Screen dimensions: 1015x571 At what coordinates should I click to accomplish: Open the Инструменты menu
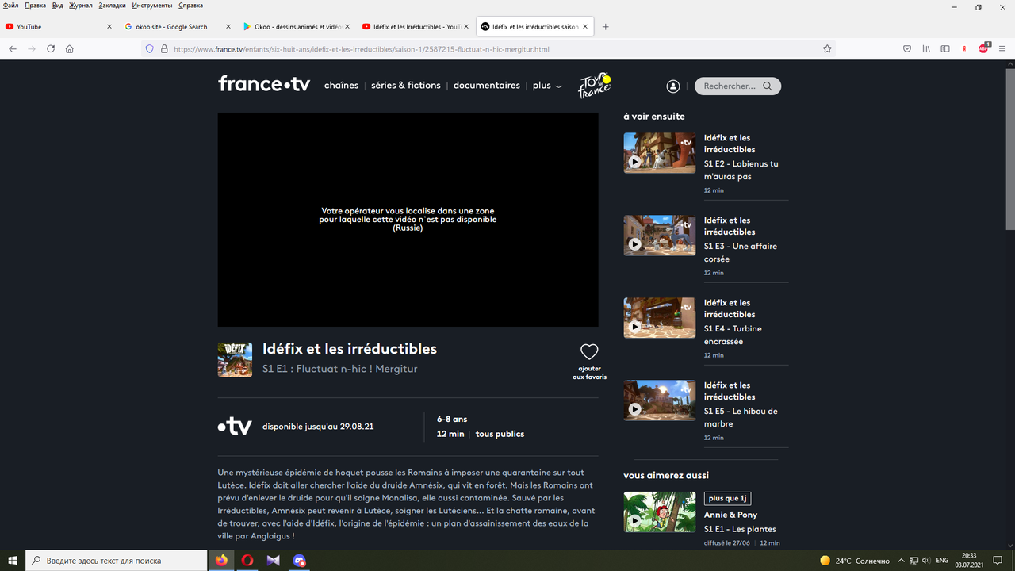tap(152, 6)
